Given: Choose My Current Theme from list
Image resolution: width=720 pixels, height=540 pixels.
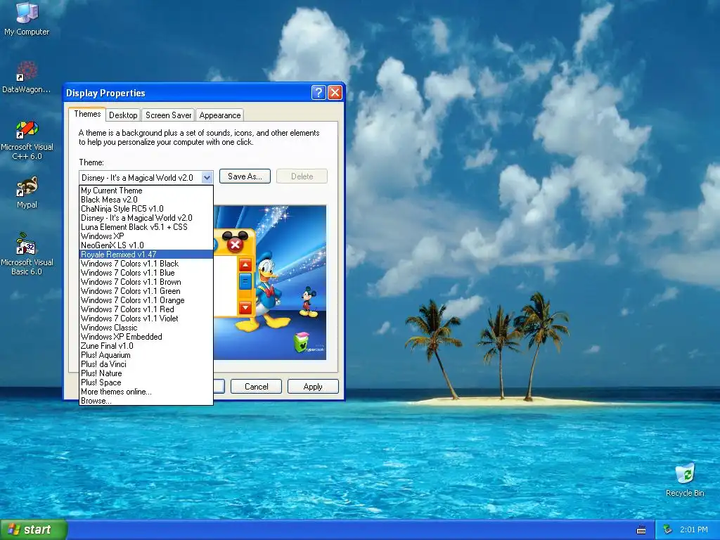Looking at the screenshot, I should pos(146,191).
